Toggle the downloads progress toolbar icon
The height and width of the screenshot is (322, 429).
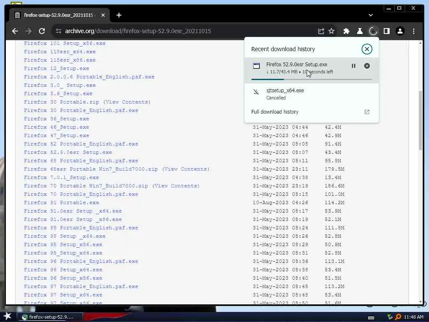pyautogui.click(x=373, y=31)
